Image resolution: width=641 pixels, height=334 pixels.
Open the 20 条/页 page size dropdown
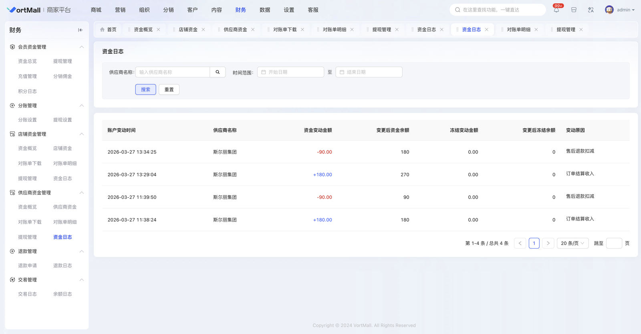[572, 243]
